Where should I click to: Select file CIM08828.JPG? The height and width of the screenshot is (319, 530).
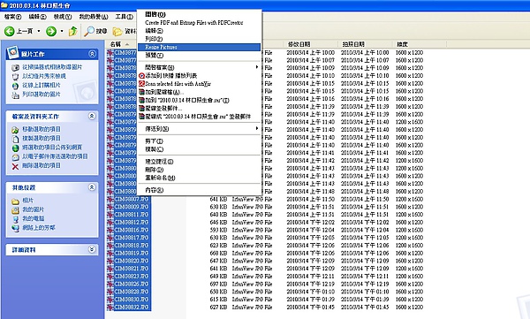[132, 292]
